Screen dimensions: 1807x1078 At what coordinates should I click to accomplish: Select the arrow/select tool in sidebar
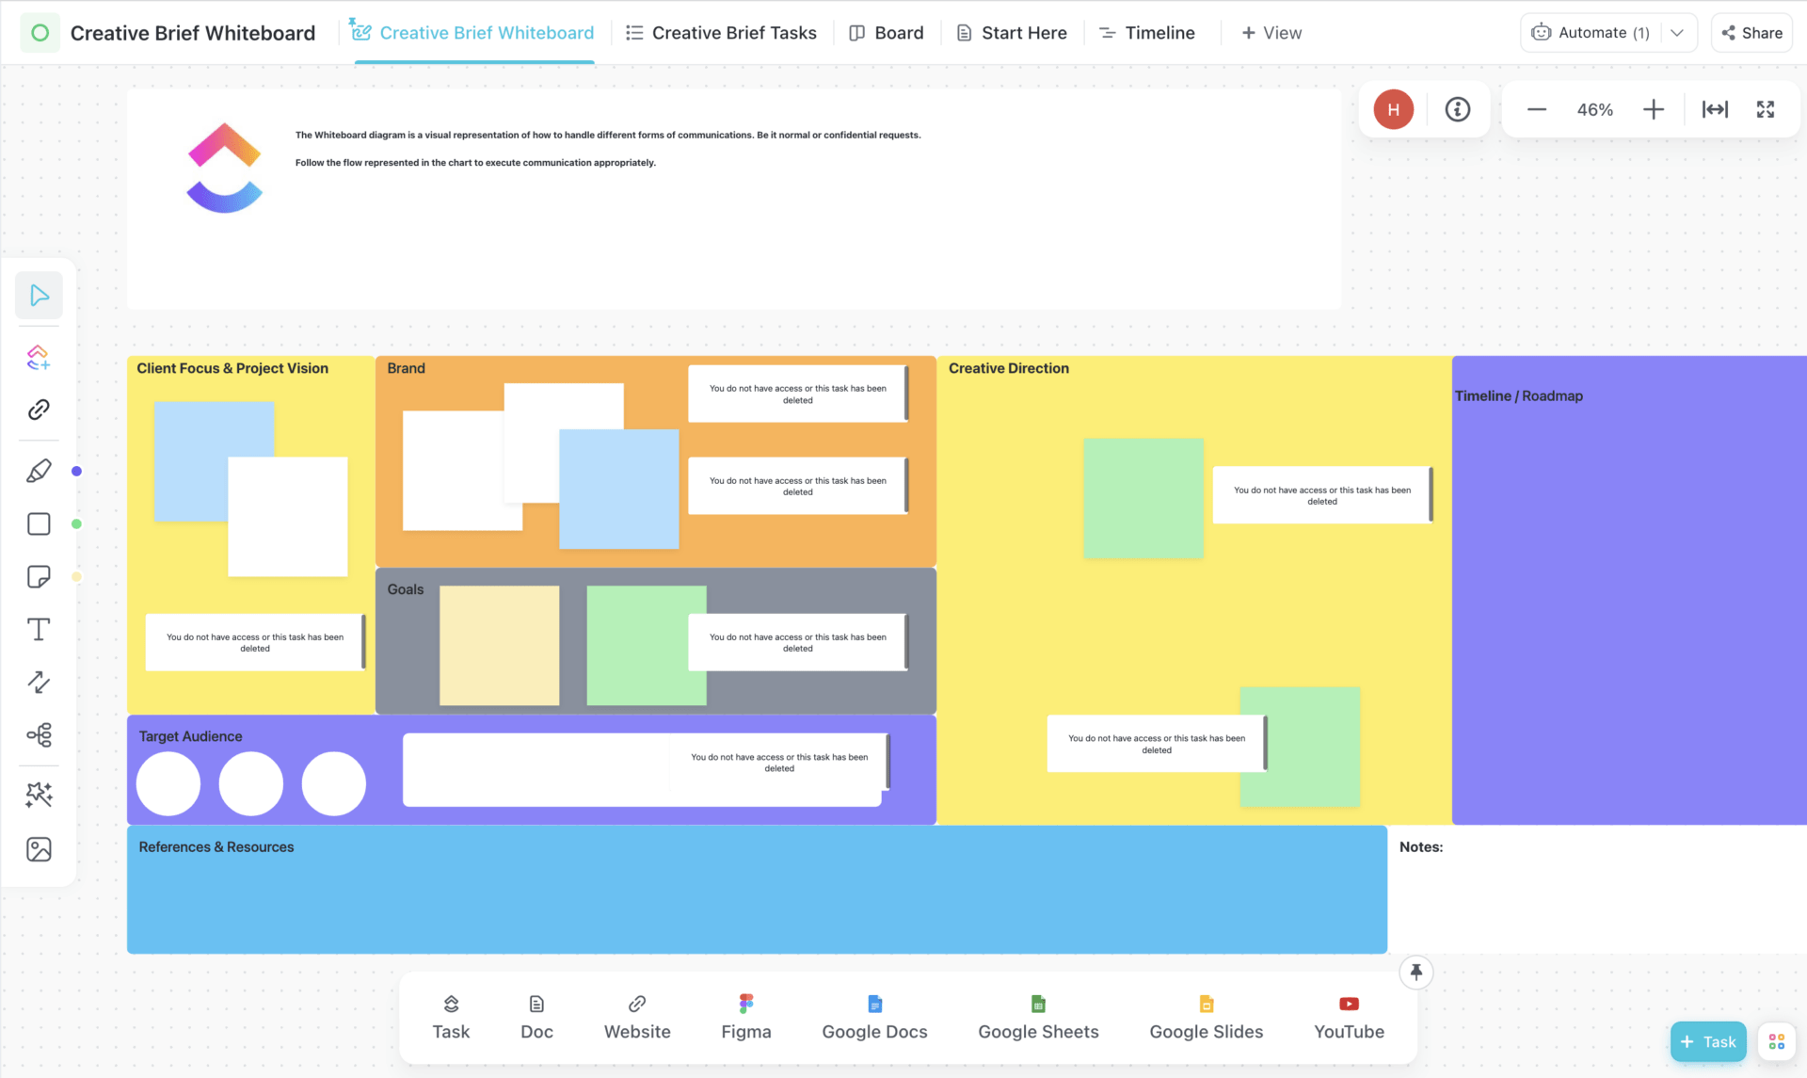click(40, 296)
